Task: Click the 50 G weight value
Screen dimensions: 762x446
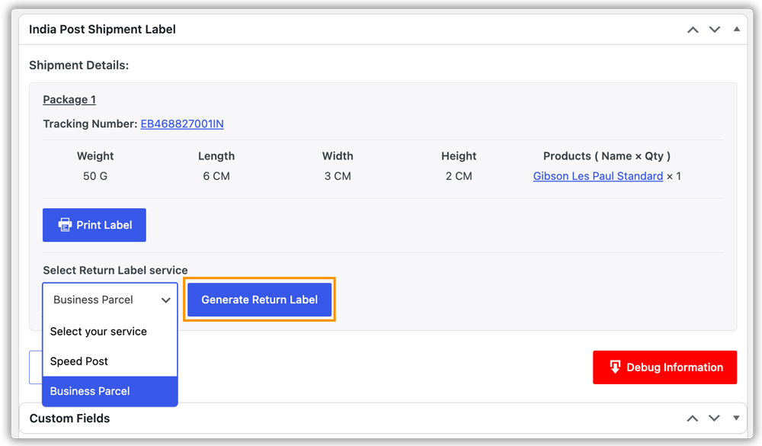Action: [95, 176]
